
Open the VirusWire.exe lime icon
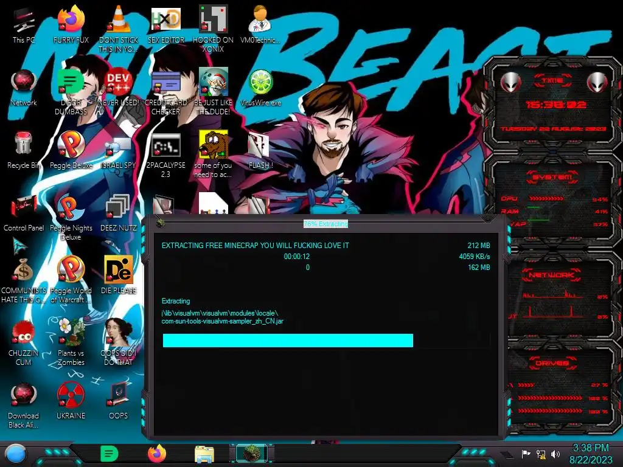(260, 88)
